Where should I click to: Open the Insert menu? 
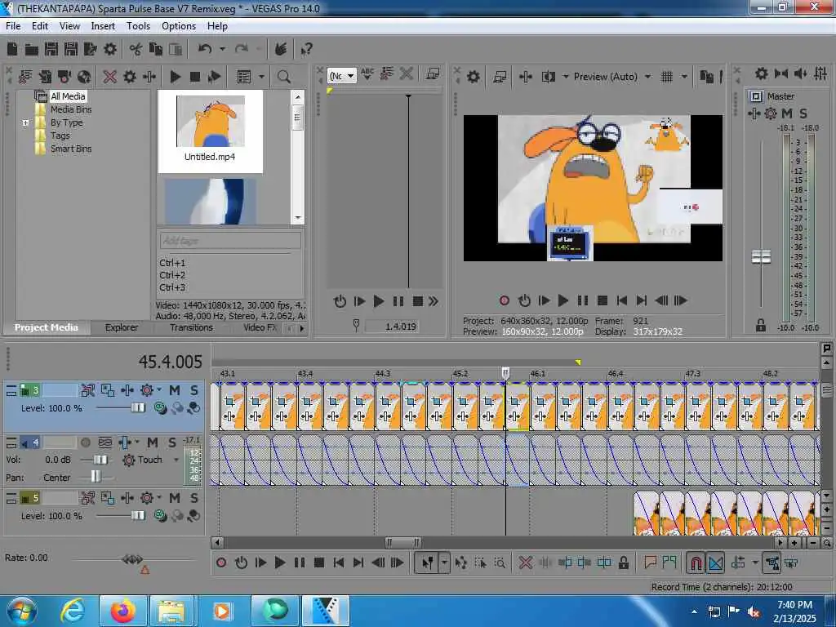[x=103, y=26]
